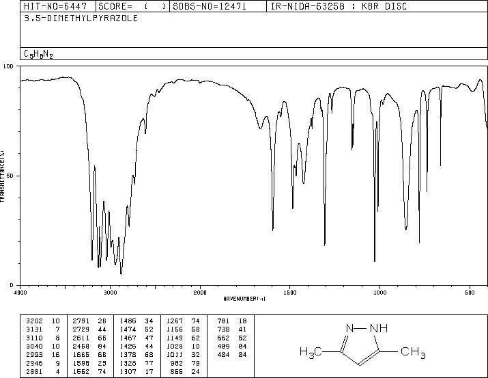Click the 4000 tick label on x-axis
This screenshot has width=488, height=378.
tap(20, 293)
